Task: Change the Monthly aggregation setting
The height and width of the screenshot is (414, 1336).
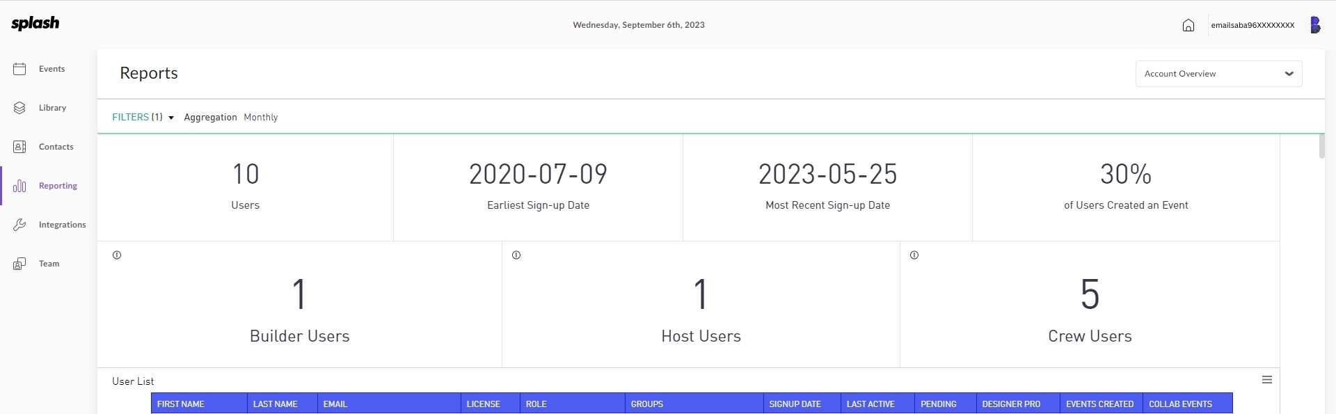Action: (x=261, y=117)
